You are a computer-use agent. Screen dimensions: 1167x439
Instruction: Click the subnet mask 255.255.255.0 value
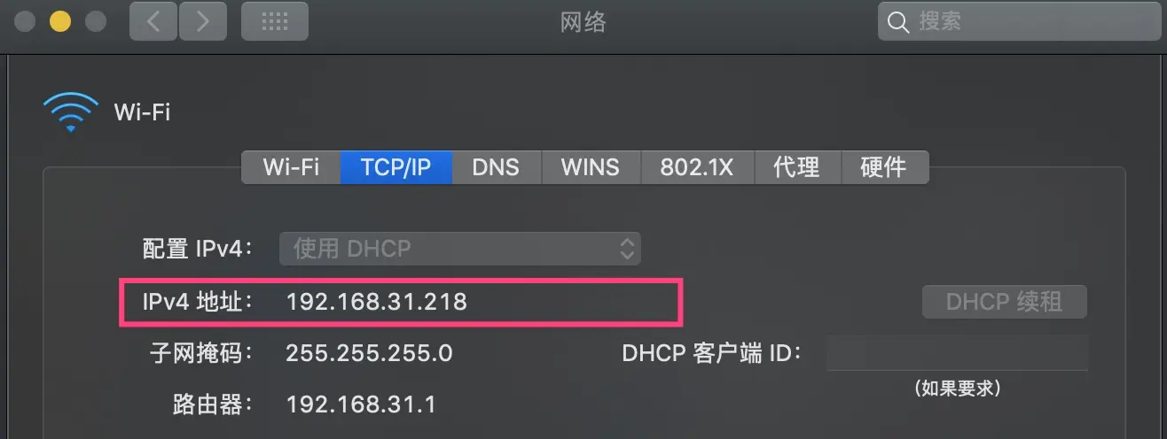click(x=369, y=354)
